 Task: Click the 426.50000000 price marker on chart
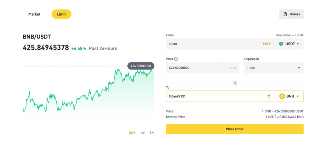click(x=141, y=66)
